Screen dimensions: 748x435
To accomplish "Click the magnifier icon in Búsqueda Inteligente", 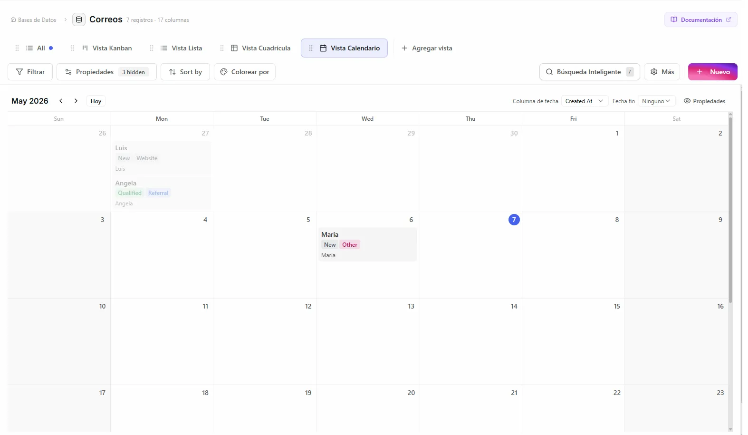I will pyautogui.click(x=549, y=72).
